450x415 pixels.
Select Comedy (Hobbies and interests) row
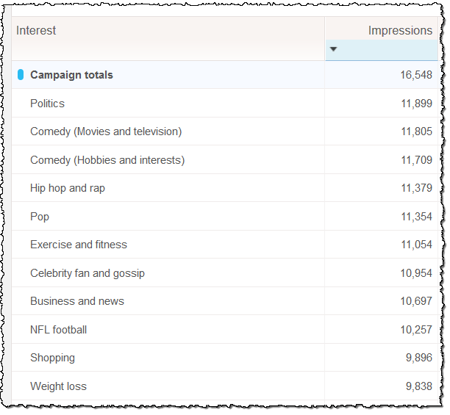107,160
